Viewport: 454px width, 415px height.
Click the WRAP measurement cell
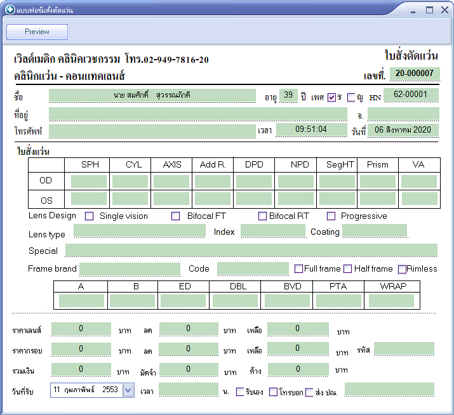coord(391,301)
